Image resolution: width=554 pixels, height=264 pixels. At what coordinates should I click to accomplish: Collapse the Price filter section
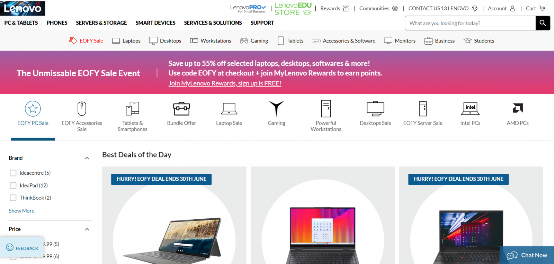(87, 229)
